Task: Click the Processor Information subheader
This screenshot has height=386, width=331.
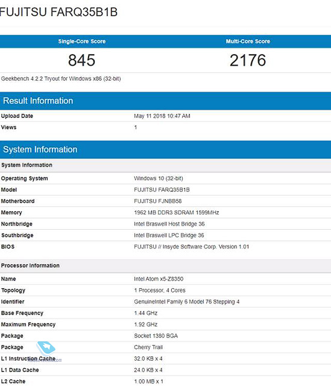Action: [165, 265]
